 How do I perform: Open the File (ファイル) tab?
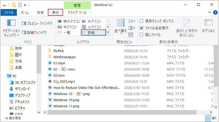(x=9, y=13)
